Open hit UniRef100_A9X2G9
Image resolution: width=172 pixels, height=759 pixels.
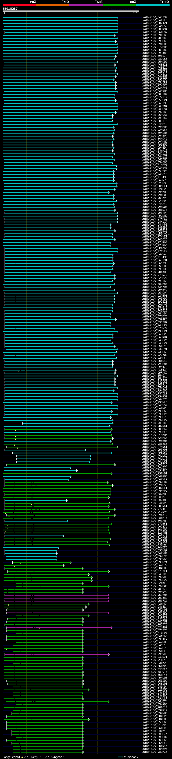tap(154, 35)
